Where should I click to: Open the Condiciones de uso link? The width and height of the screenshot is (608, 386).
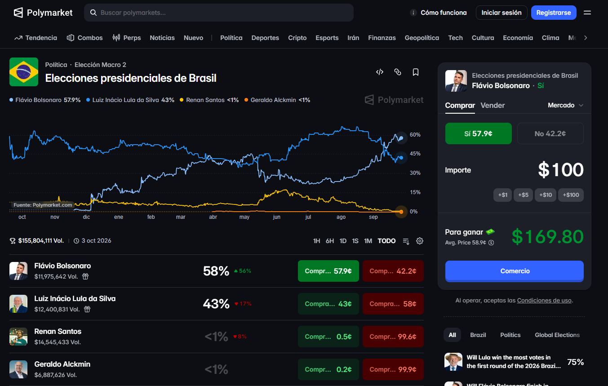coord(544,300)
